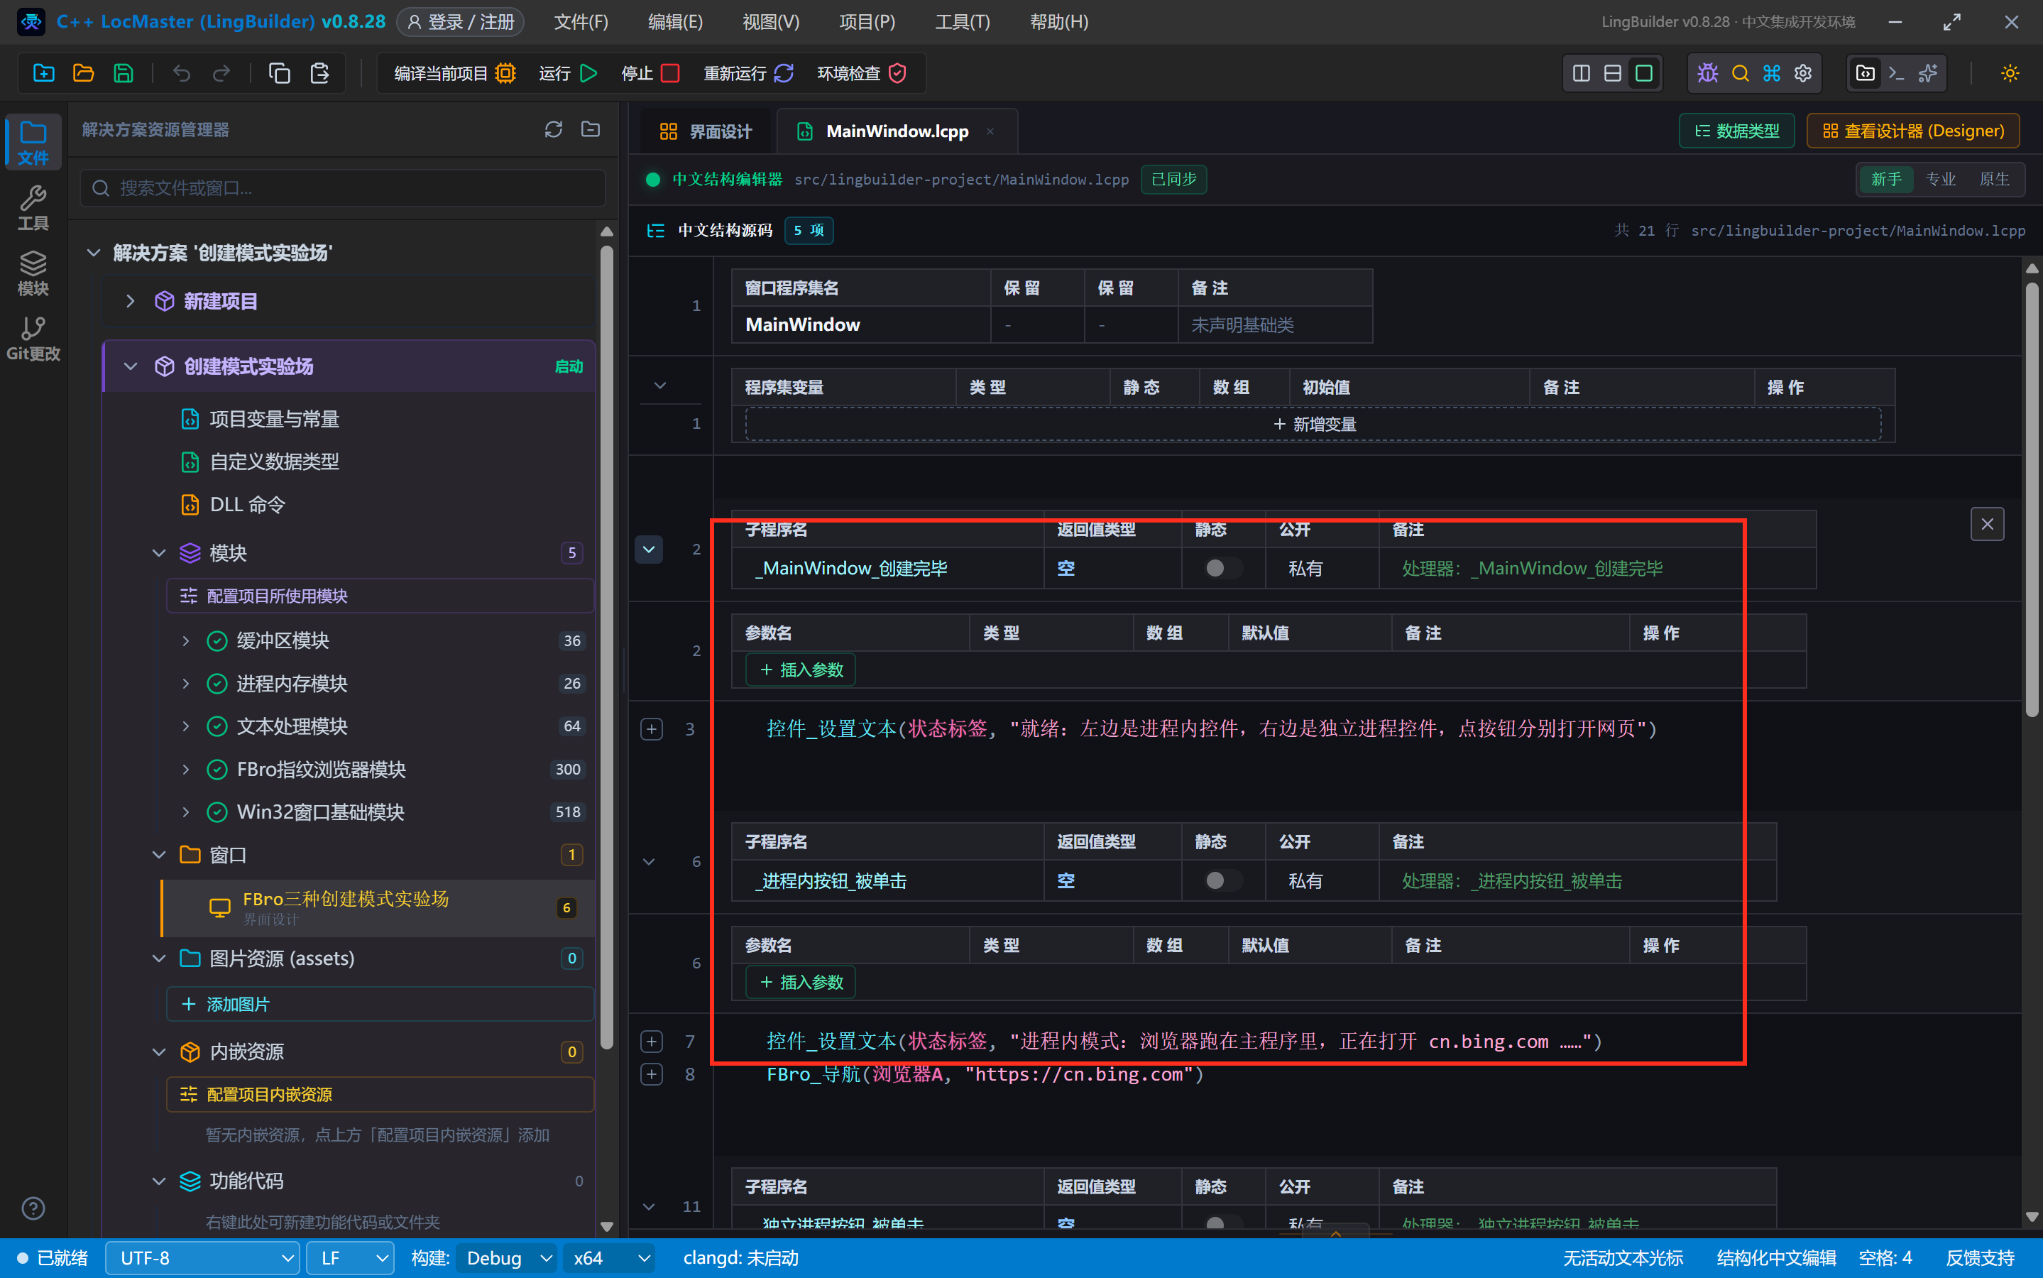Screen dimensions: 2043x1278
Task: Toggle 静态 switch for _MainWindow_创建完毕
Action: tap(1222, 568)
